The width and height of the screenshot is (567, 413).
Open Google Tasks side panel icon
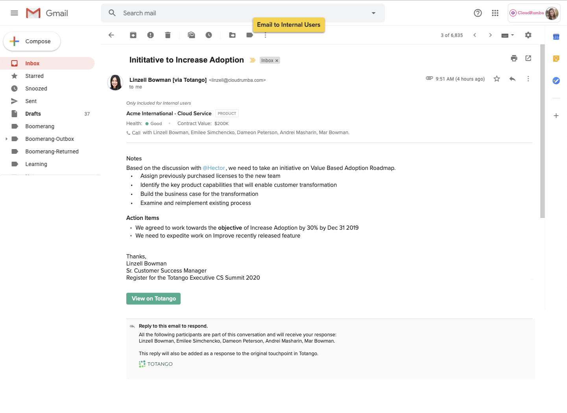tap(556, 81)
